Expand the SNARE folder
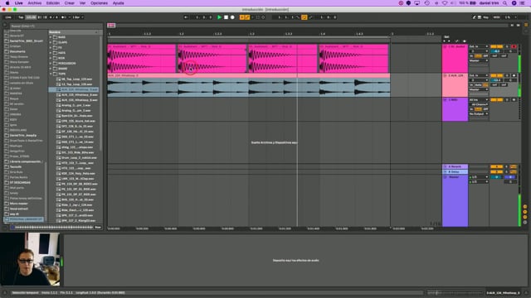This screenshot has width=531, height=298. (51, 69)
